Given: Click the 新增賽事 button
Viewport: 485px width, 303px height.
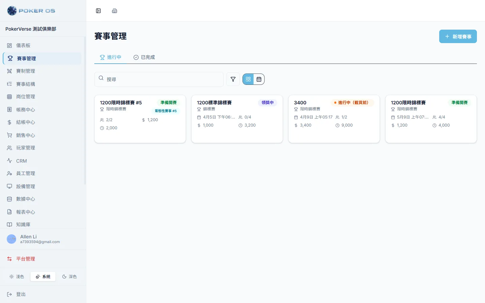Looking at the screenshot, I should (458, 36).
